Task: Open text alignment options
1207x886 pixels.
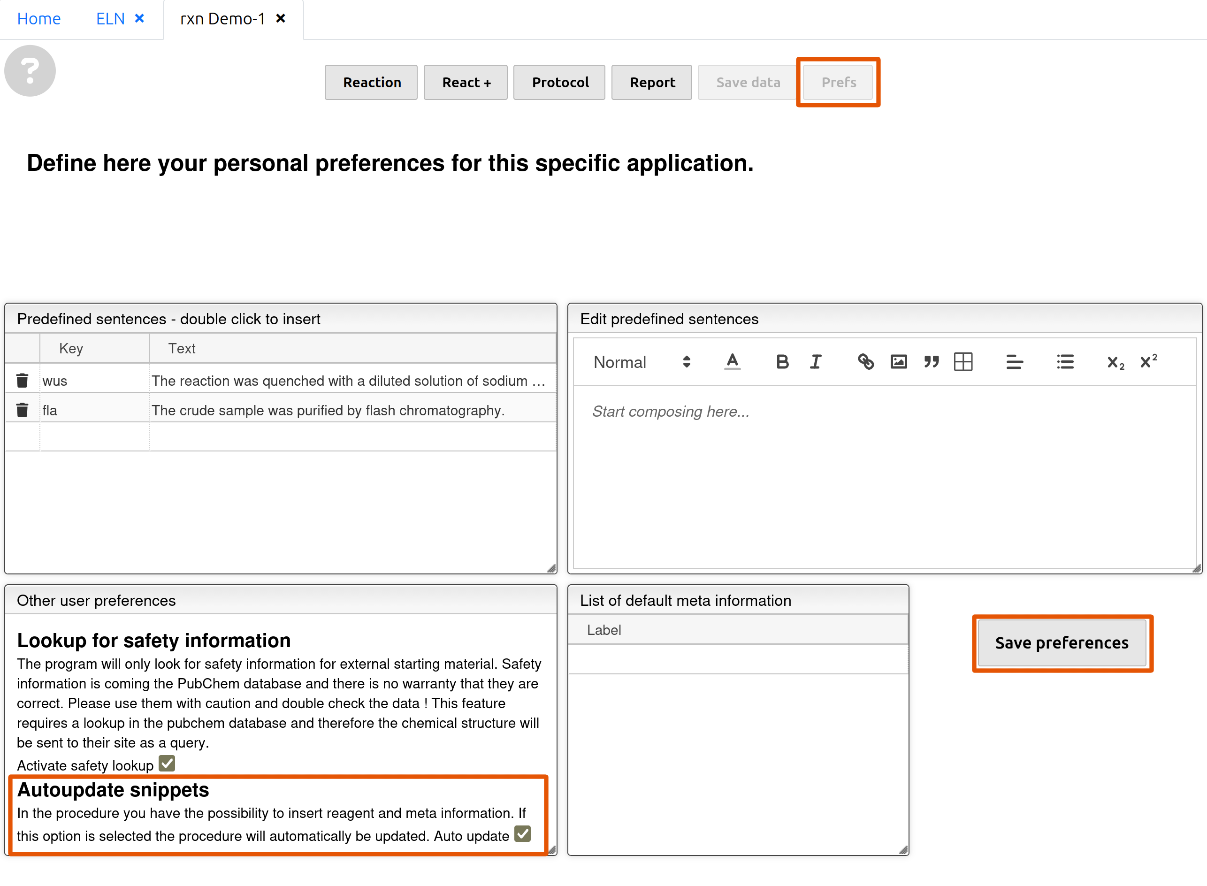Action: click(x=1015, y=362)
